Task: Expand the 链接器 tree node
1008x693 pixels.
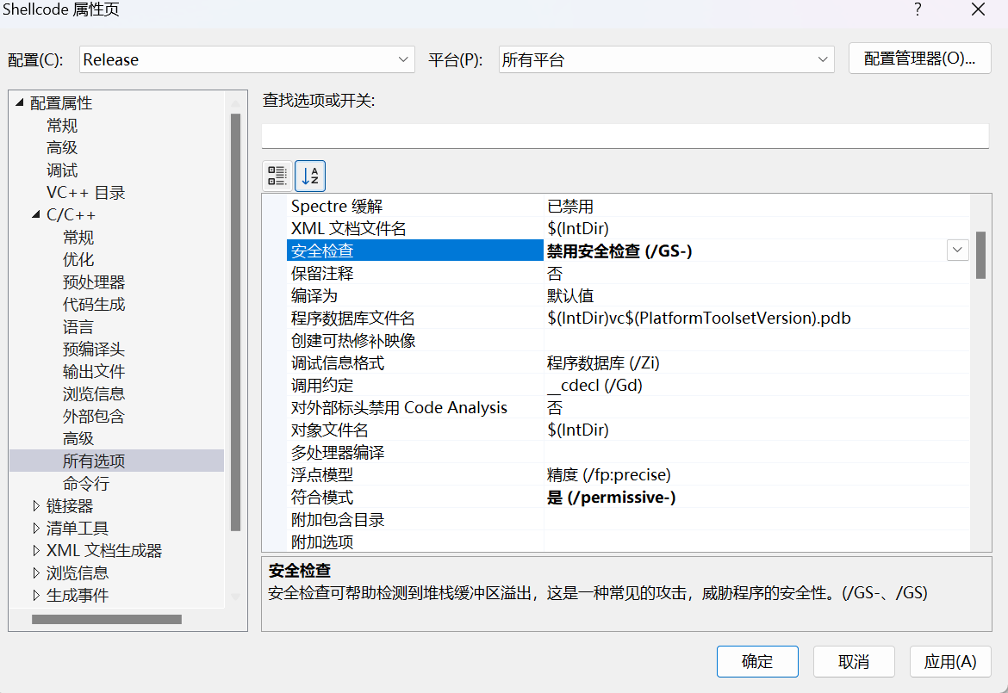Action: (x=36, y=506)
